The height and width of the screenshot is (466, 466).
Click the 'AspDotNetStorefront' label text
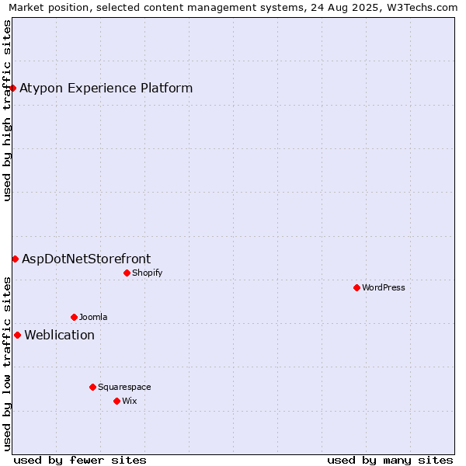coord(86,259)
